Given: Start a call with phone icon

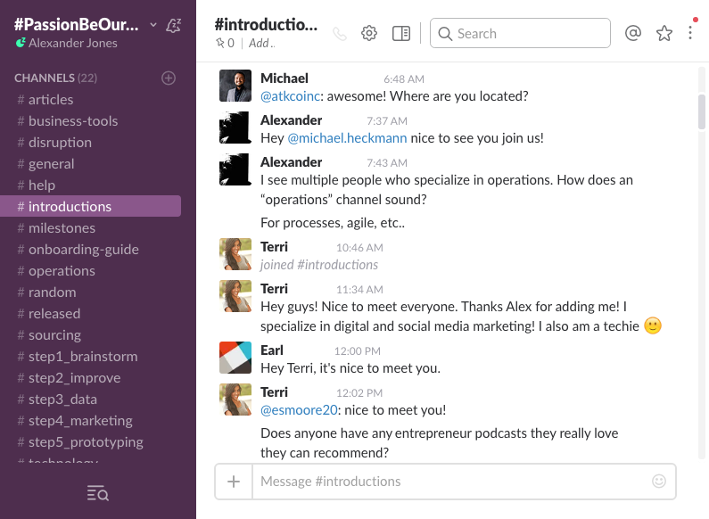Looking at the screenshot, I should 339,34.
